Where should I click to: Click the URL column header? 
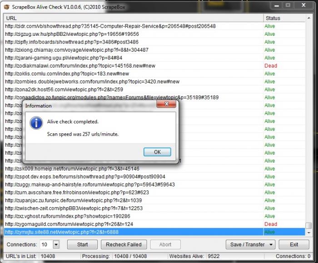point(134,18)
